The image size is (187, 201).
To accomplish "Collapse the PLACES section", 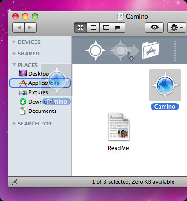I will pos(14,65).
